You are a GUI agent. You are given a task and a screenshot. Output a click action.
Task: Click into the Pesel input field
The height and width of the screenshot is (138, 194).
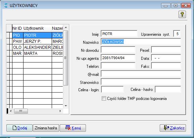point(166,50)
